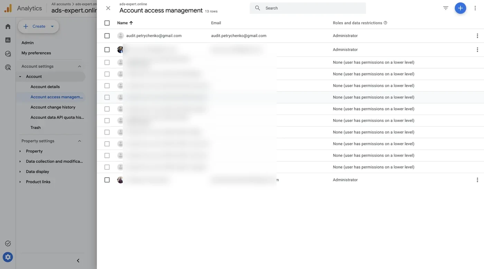Viewport: 484px width, 269px height.
Task: Expand the Data display item
Action: point(20,172)
